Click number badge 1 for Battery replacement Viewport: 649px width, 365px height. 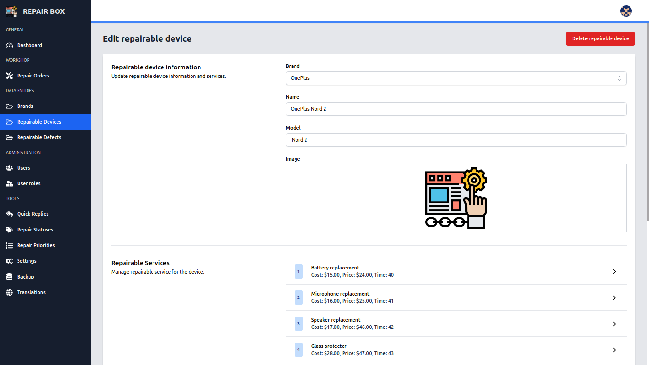298,272
